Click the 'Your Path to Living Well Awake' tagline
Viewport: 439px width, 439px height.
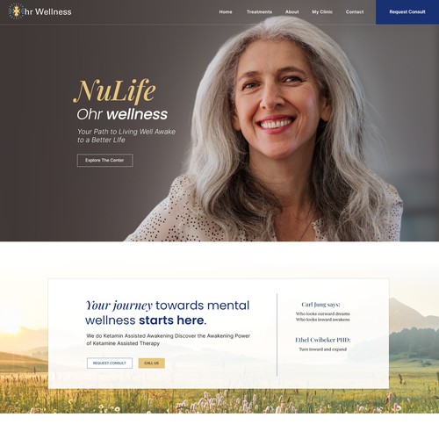126,136
